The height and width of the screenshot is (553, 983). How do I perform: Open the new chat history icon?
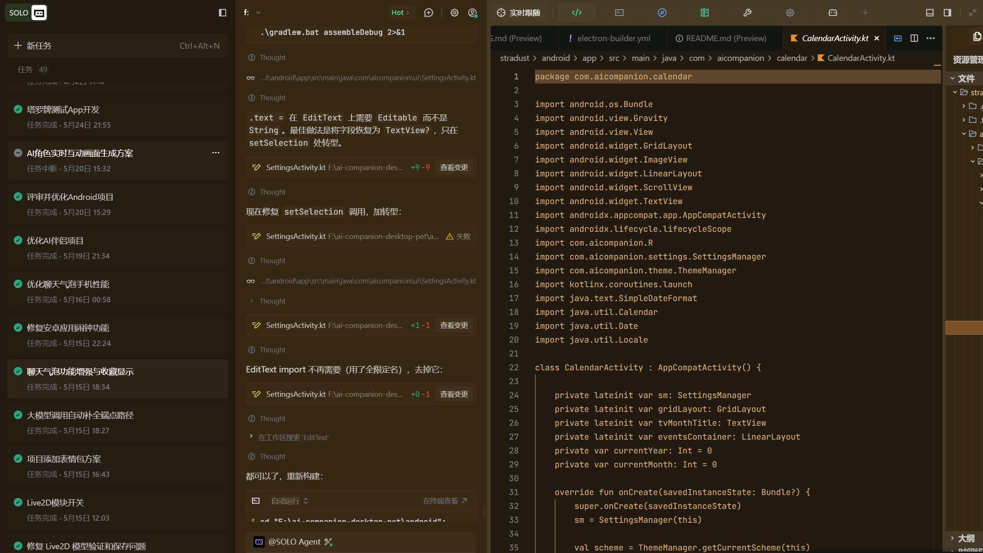pyautogui.click(x=428, y=13)
